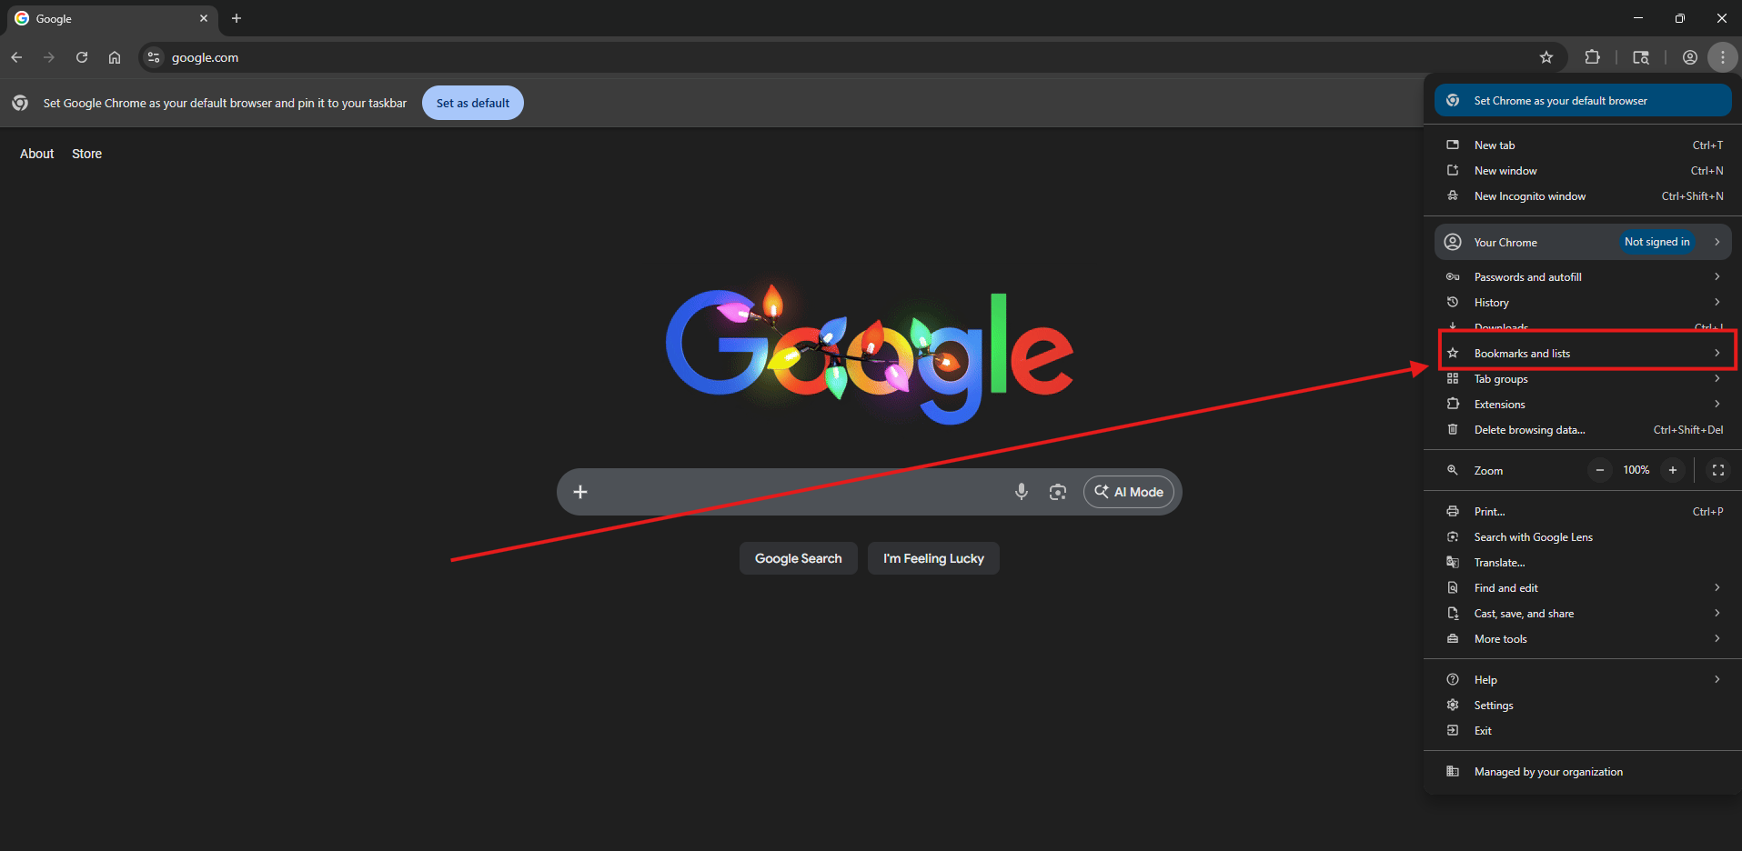Viewport: 1742px width, 851px height.
Task: Reload the current page
Action: tap(82, 57)
